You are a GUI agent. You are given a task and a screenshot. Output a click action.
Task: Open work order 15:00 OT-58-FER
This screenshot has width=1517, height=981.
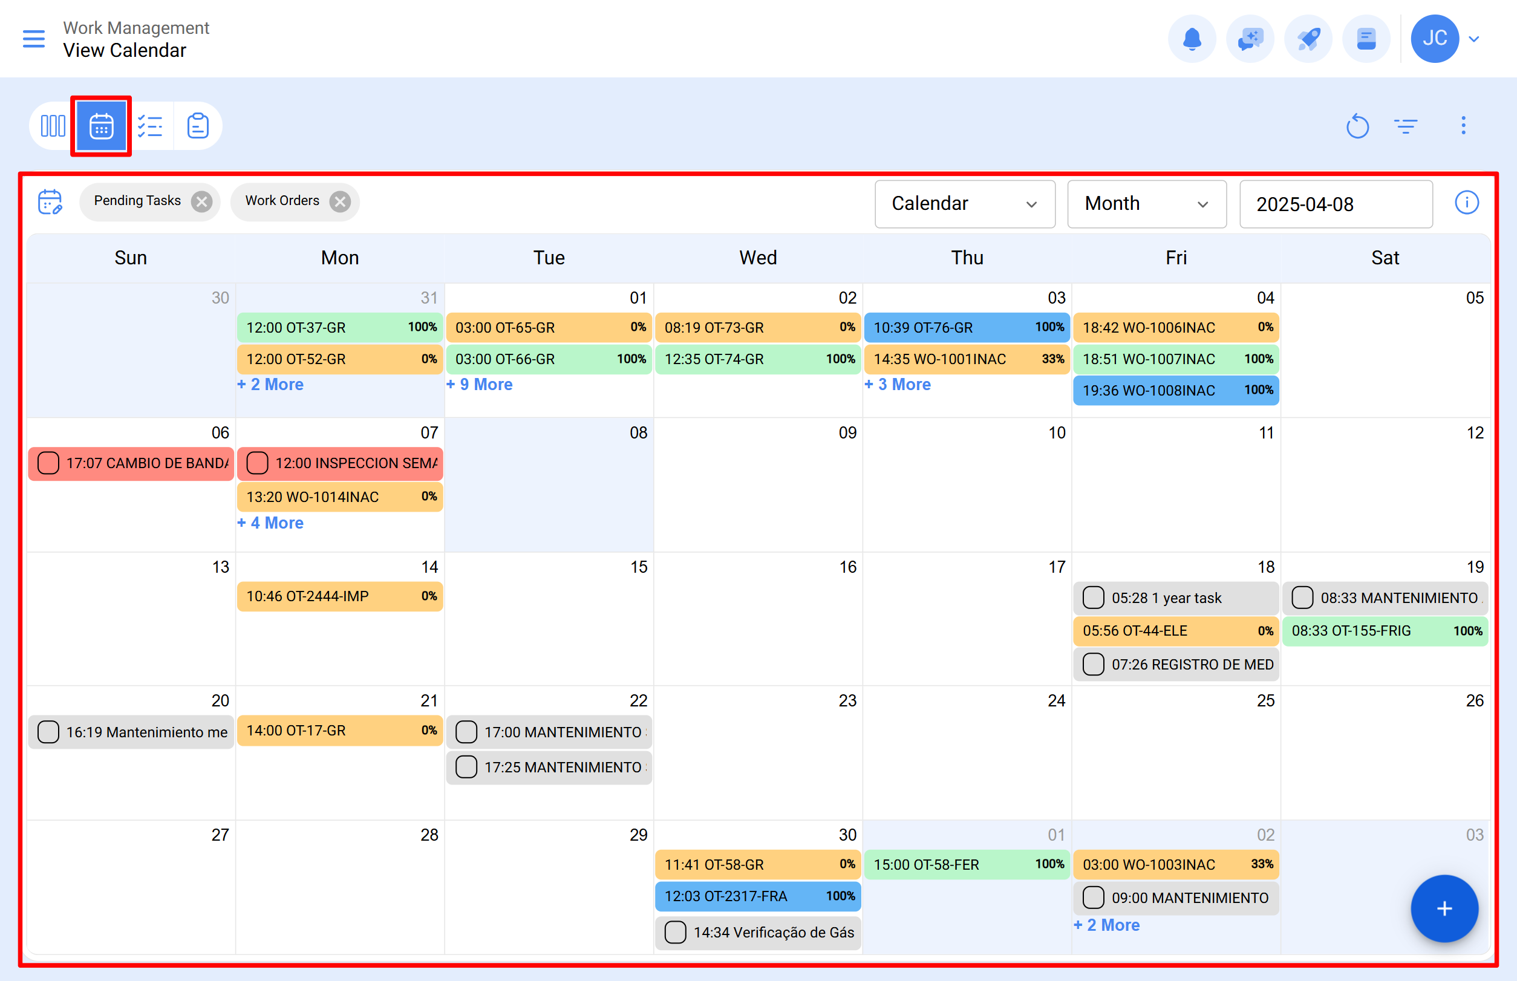(967, 864)
